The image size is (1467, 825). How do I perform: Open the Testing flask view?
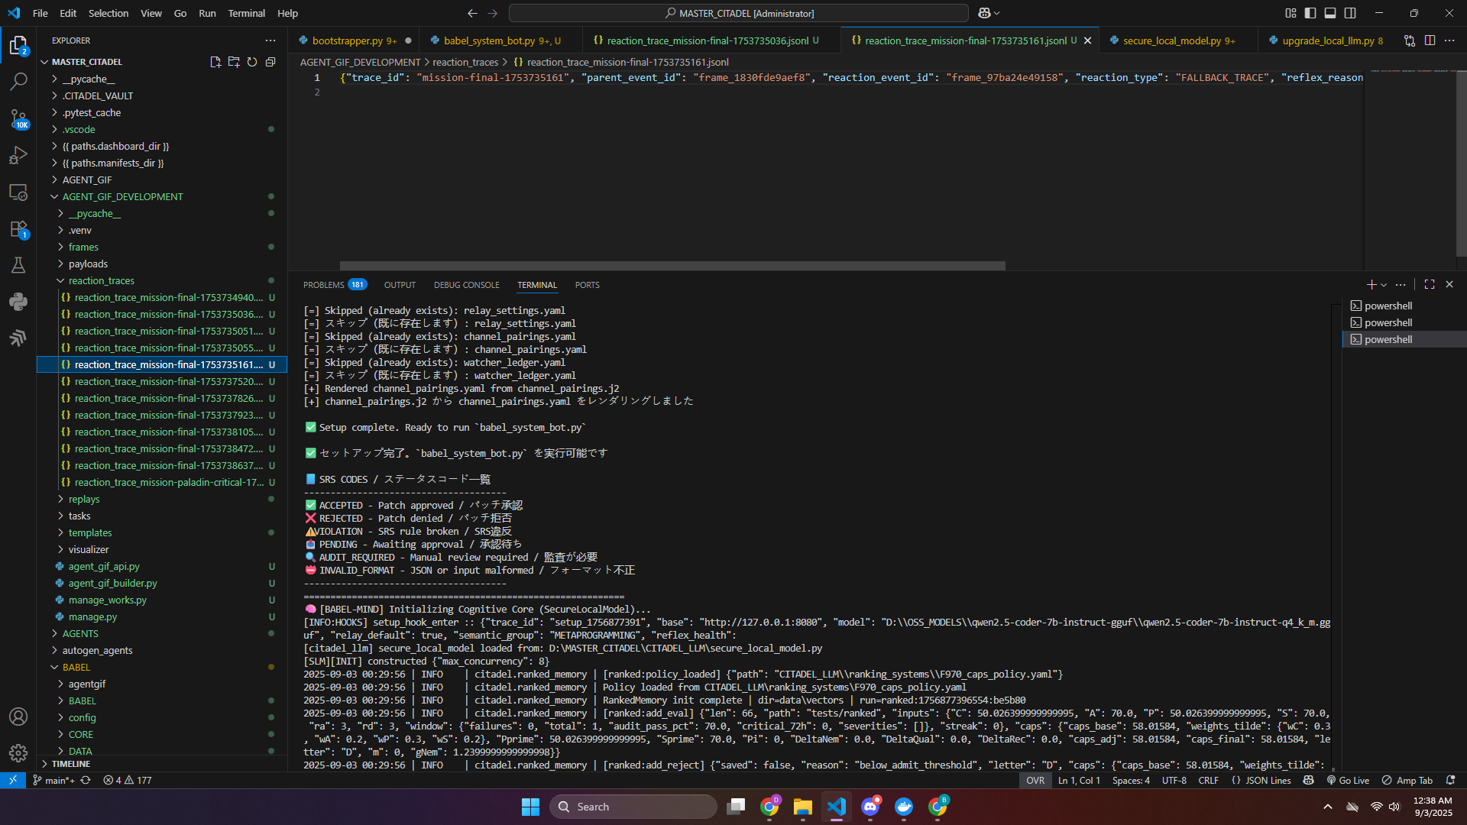18,265
